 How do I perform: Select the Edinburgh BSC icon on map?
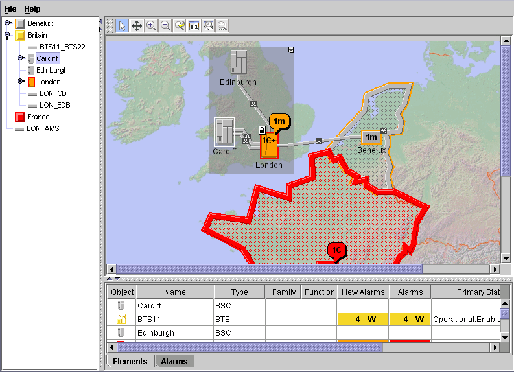239,63
